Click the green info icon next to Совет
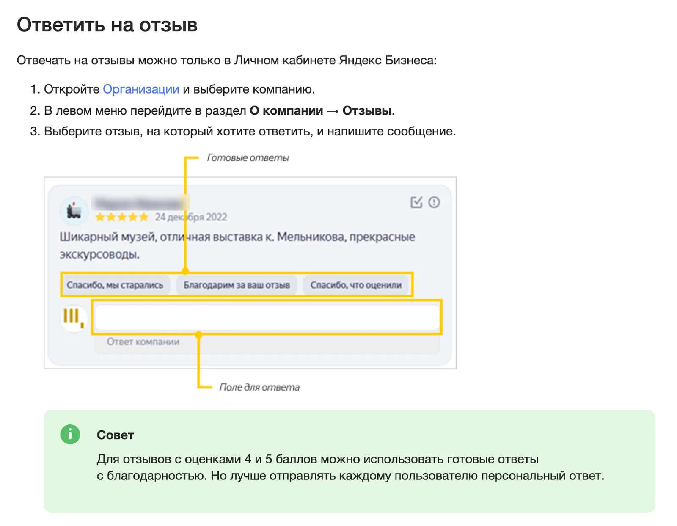 click(x=70, y=434)
